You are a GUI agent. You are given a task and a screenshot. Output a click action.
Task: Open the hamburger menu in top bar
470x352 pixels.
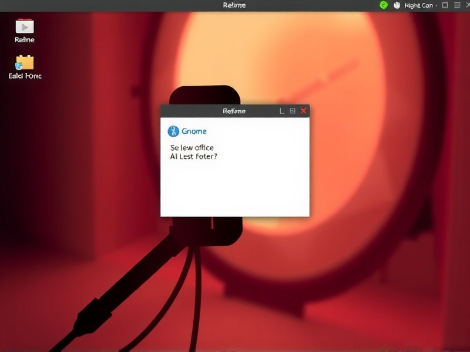[457, 5]
